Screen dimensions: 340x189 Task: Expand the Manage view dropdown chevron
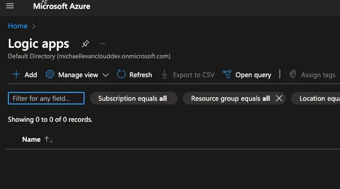pyautogui.click(x=106, y=75)
